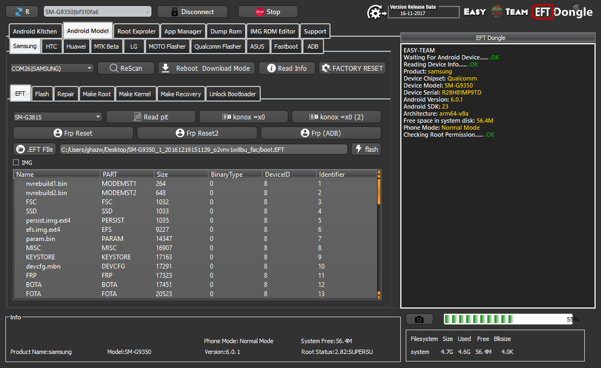Open the MOTO Flasher tab
This screenshot has width=601, height=368.
coord(167,46)
